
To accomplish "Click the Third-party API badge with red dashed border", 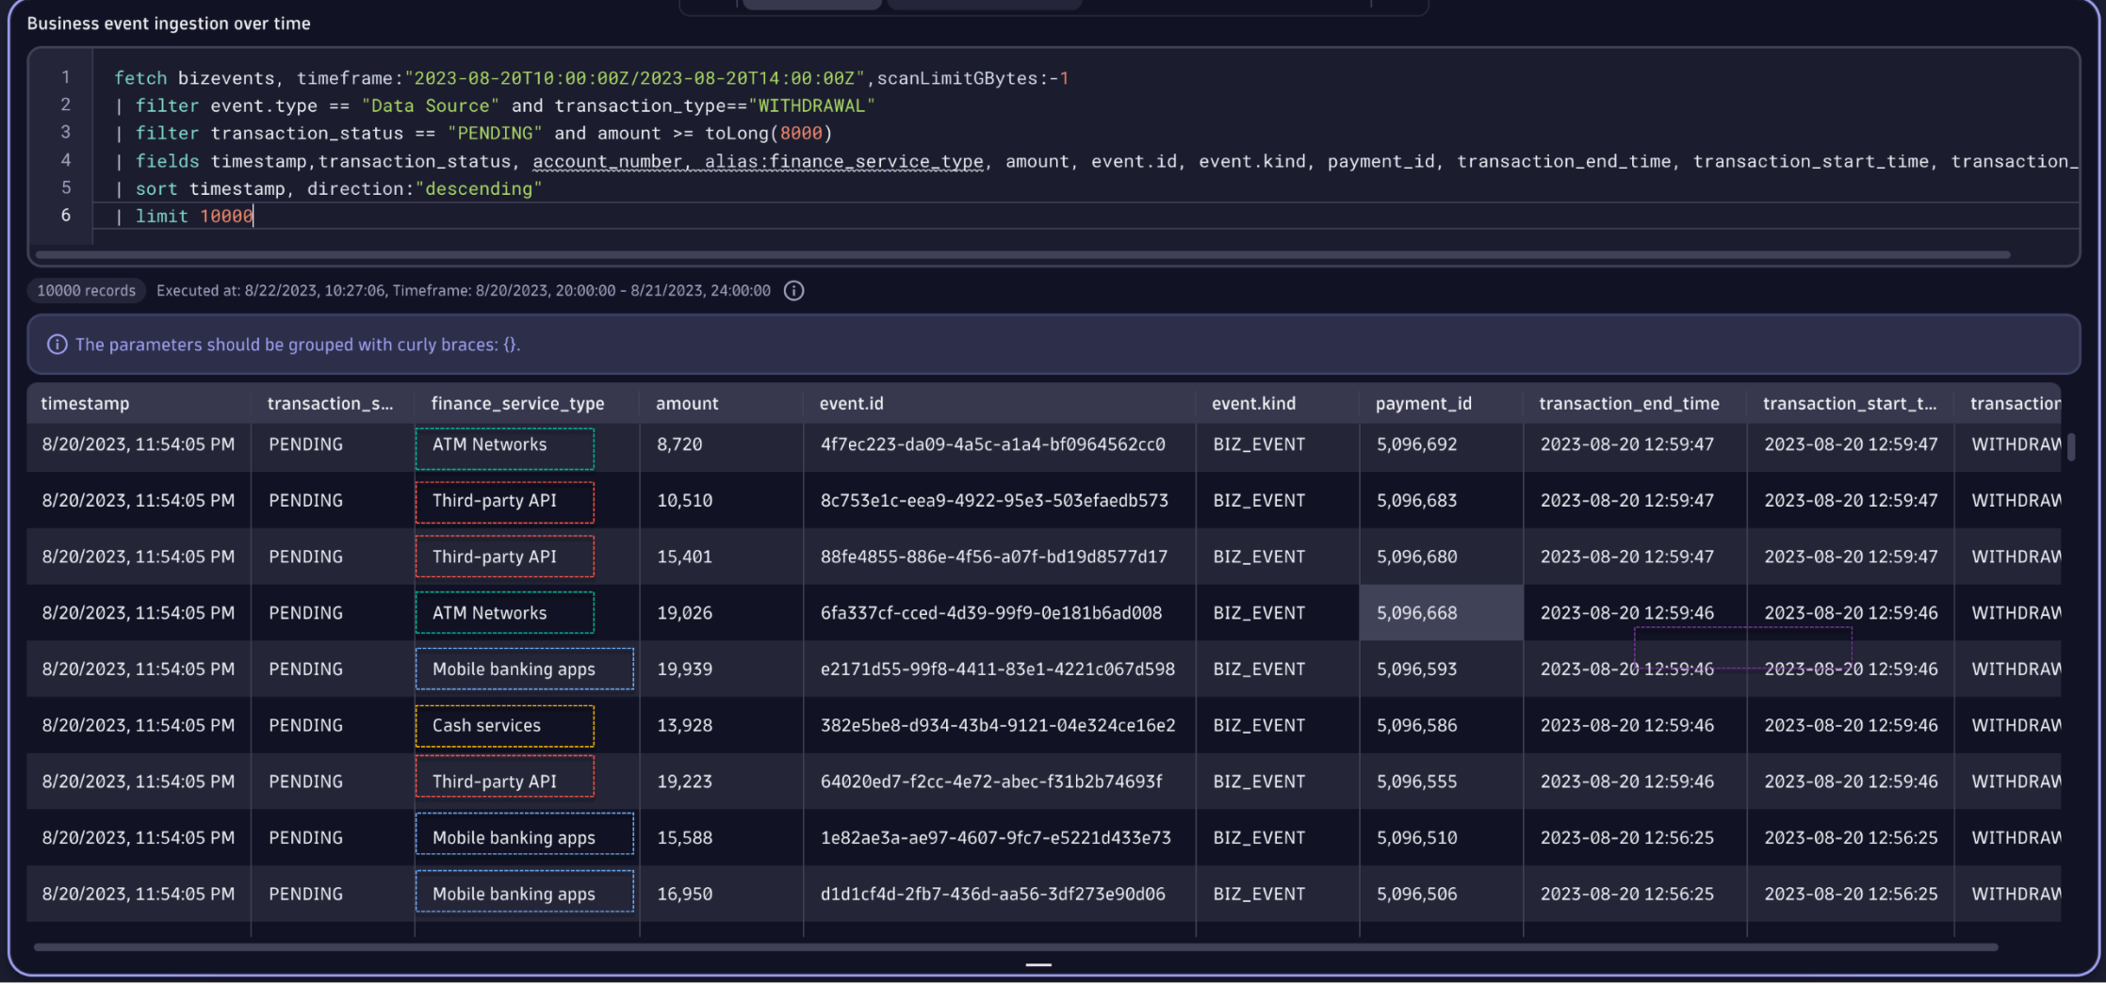I will point(504,500).
